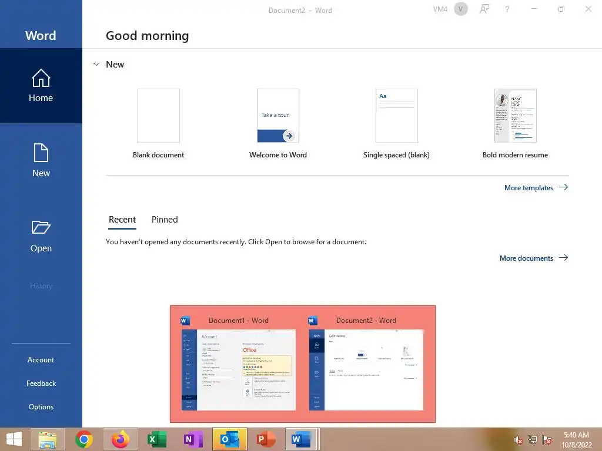Viewport: 602px width, 451px height.
Task: Choose Single spaced (blank) template
Action: (x=396, y=123)
